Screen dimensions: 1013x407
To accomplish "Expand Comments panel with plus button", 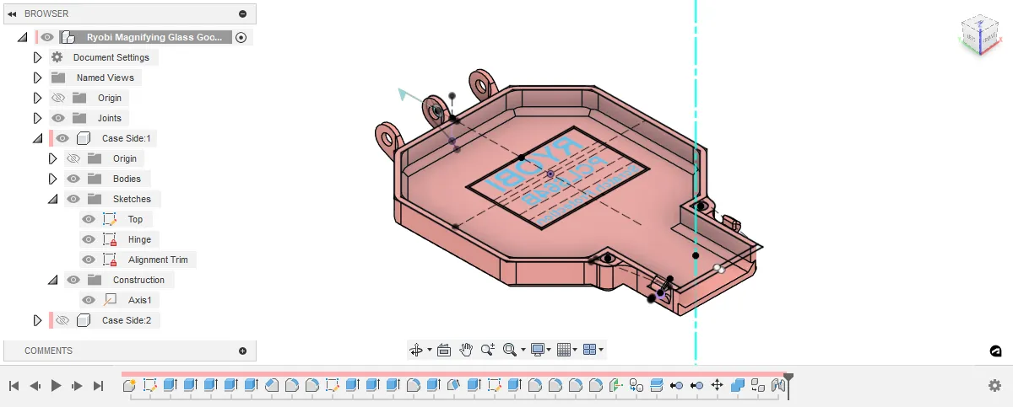I will [243, 351].
